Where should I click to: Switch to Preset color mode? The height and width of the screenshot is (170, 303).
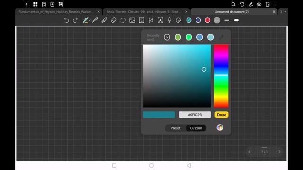point(176,128)
